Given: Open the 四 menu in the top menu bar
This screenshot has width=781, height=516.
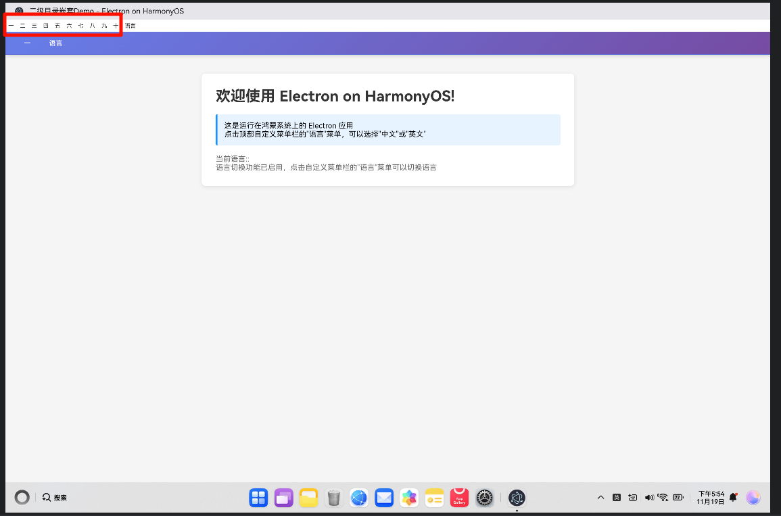Looking at the screenshot, I should pyautogui.click(x=46, y=26).
